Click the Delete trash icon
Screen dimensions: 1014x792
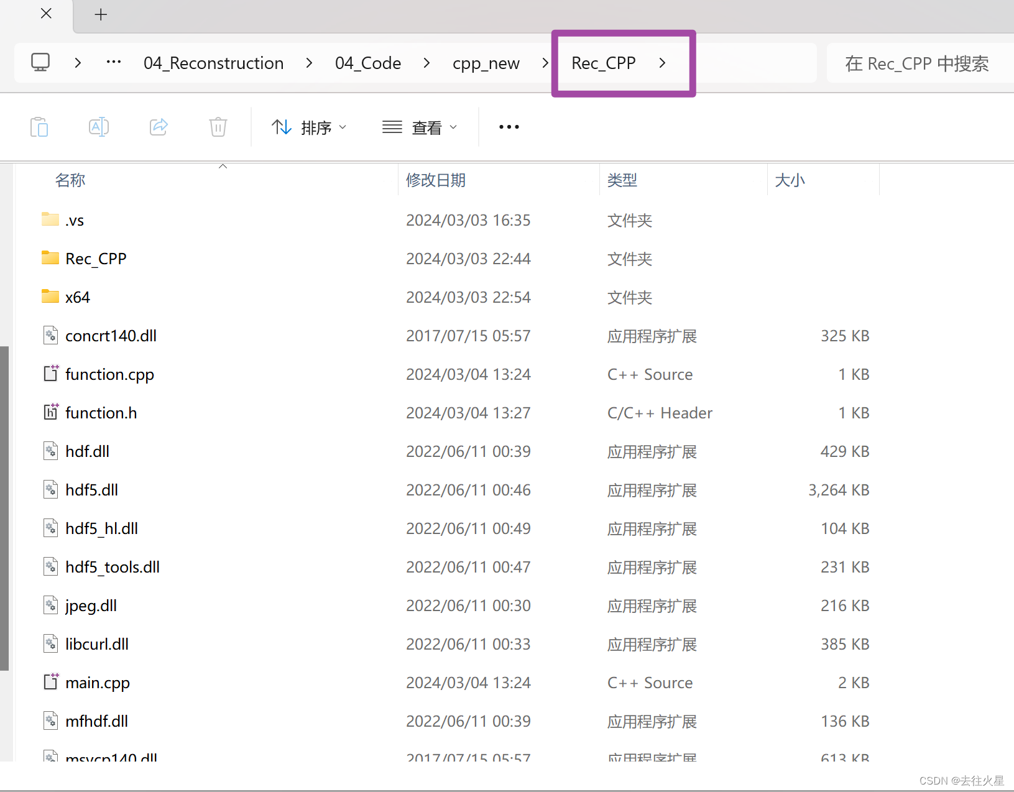pyautogui.click(x=218, y=127)
